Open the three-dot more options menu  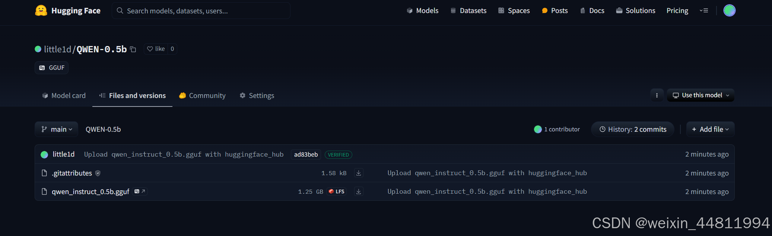[x=657, y=95]
